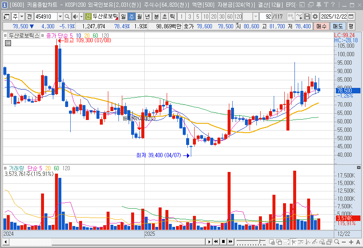Click the speaker sound icon

pos(75,16)
